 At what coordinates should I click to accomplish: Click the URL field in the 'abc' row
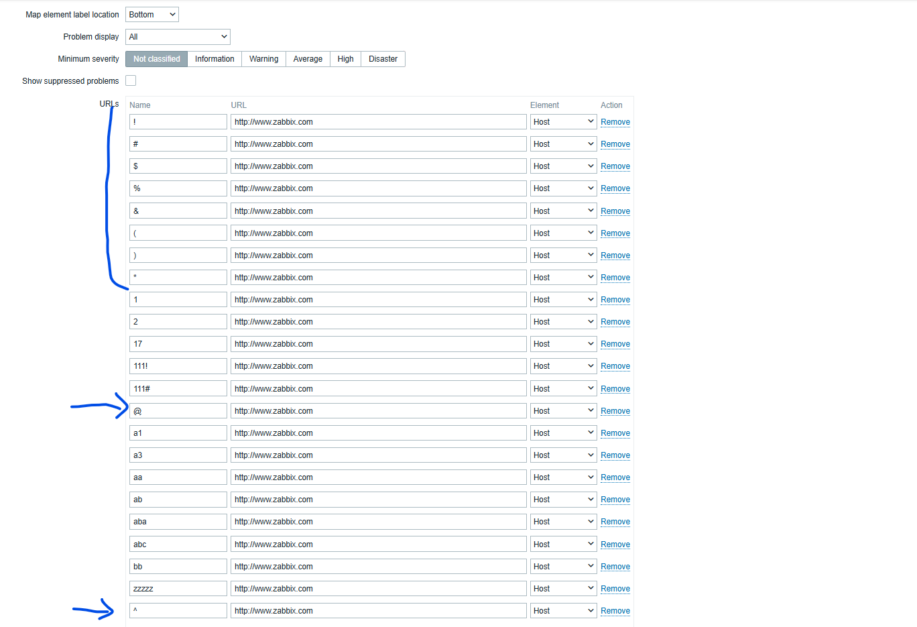tap(379, 544)
